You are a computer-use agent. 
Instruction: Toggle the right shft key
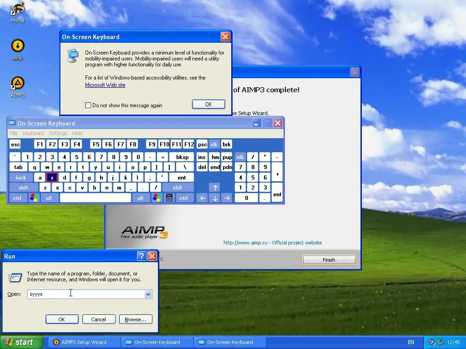[x=177, y=188]
